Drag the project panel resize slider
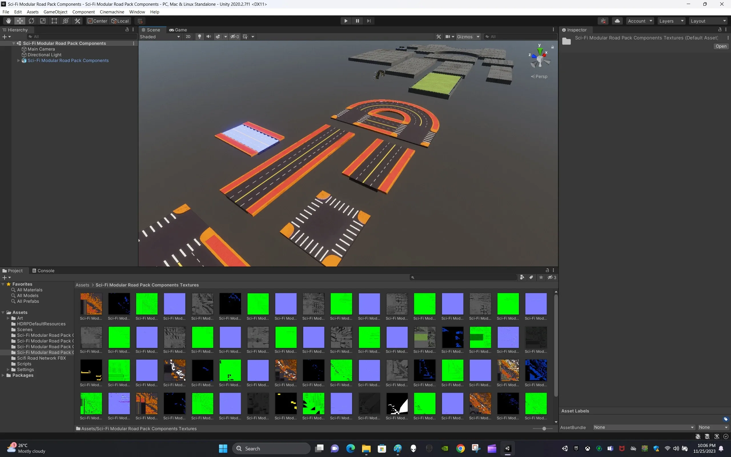 click(x=544, y=428)
